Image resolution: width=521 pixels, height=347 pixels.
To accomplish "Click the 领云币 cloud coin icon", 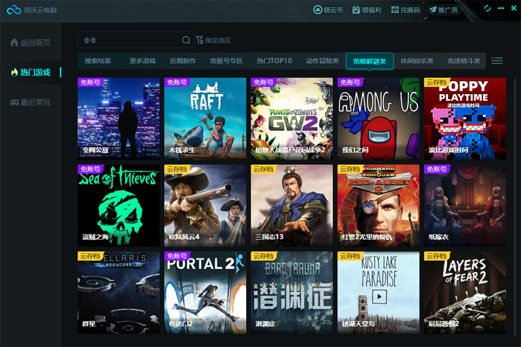I will point(318,10).
